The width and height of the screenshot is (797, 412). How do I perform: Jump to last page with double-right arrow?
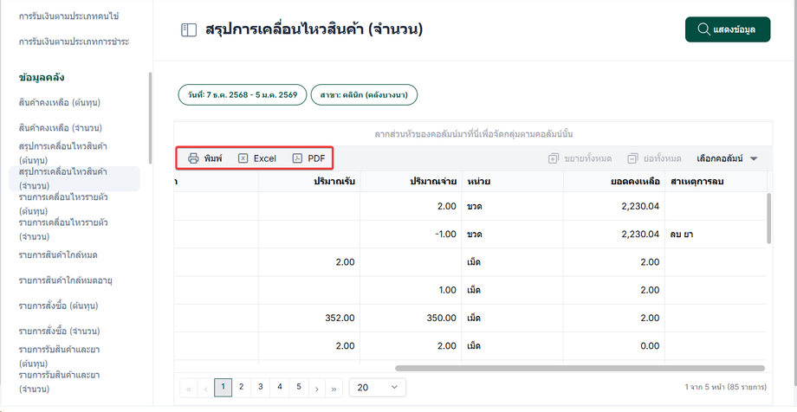[334, 389]
